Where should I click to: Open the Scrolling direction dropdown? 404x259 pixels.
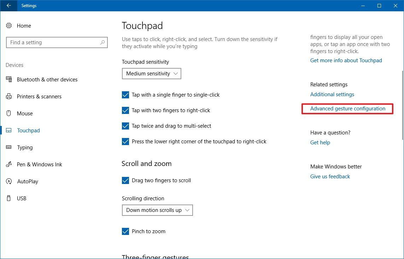(x=157, y=210)
